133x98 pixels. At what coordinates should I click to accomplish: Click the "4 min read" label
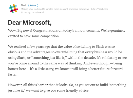(39, 12)
